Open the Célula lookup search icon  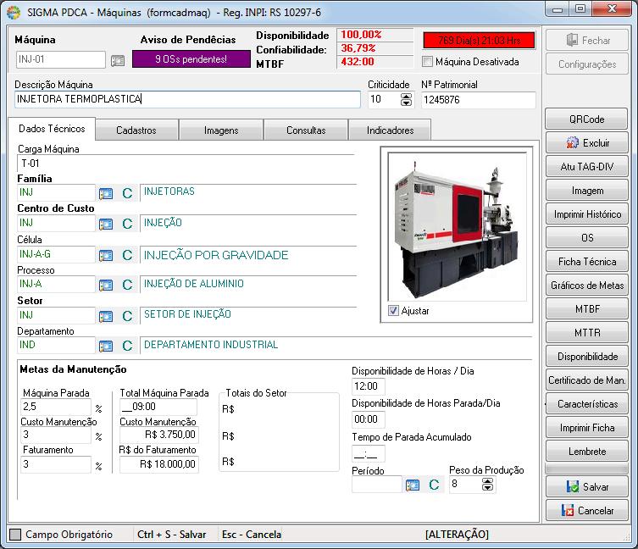(106, 255)
